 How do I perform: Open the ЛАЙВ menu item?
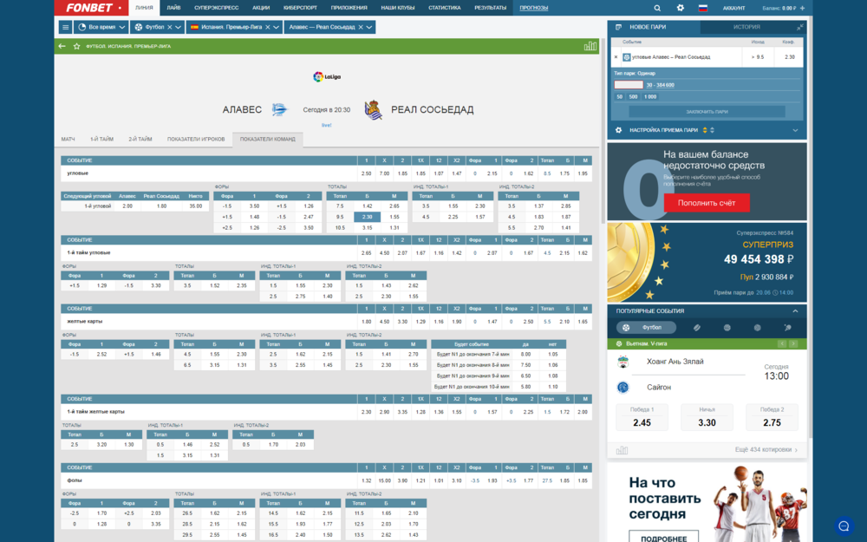[x=173, y=8]
